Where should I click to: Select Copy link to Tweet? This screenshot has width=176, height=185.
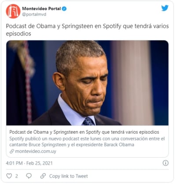[x=68, y=176]
